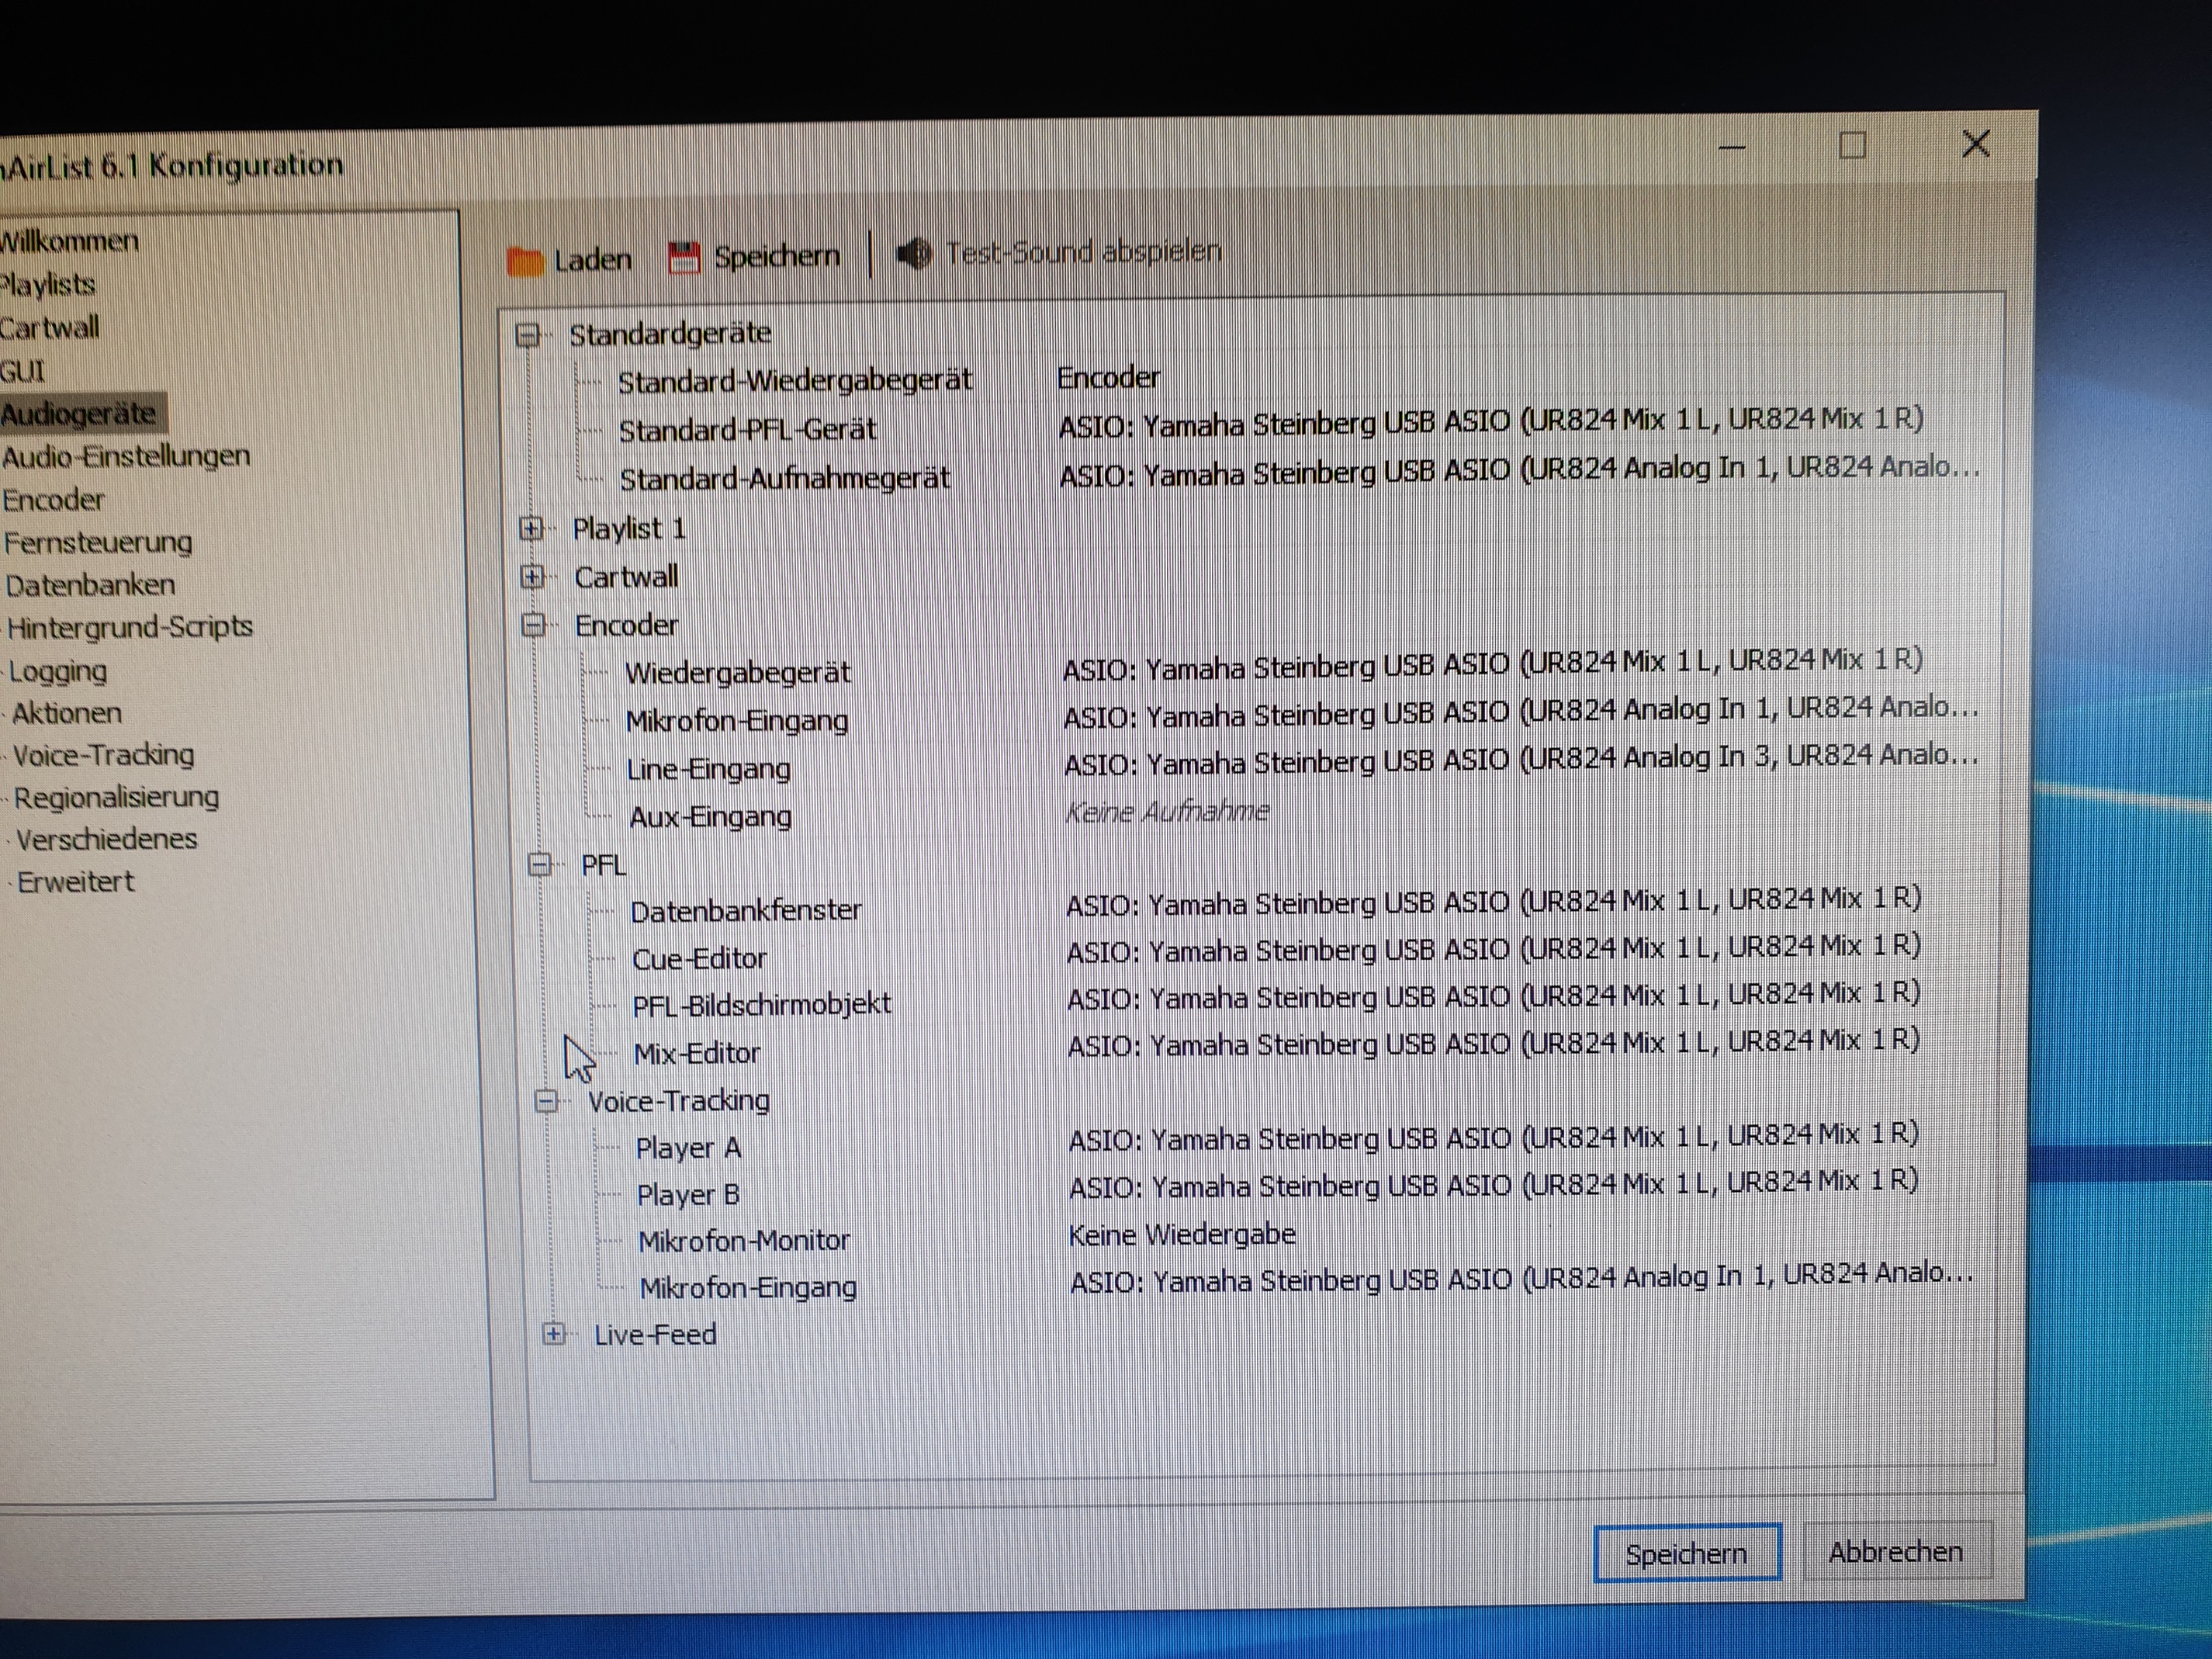This screenshot has width=2212, height=1659.
Task: Click the Laden toolbar label
Action: point(592,260)
